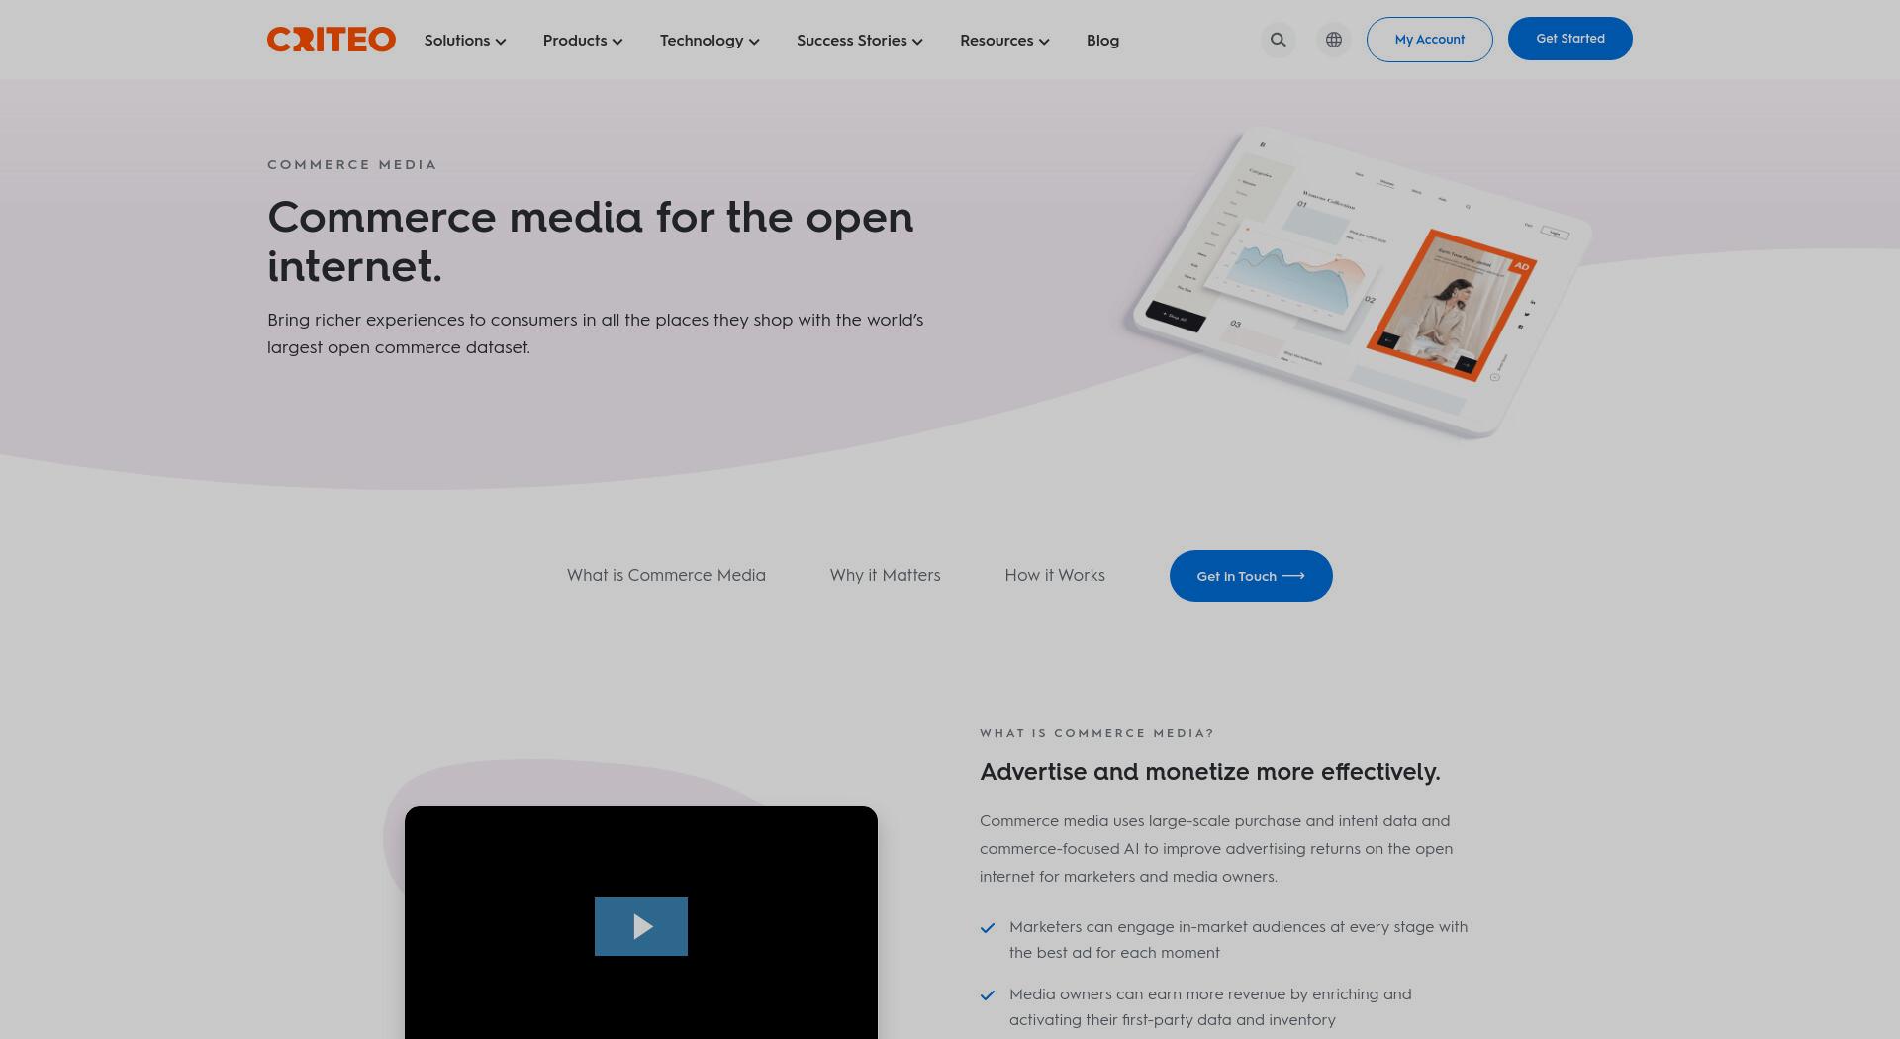Viewport: 1900px width, 1039px height.
Task: Open the search icon in header
Action: coord(1279,40)
